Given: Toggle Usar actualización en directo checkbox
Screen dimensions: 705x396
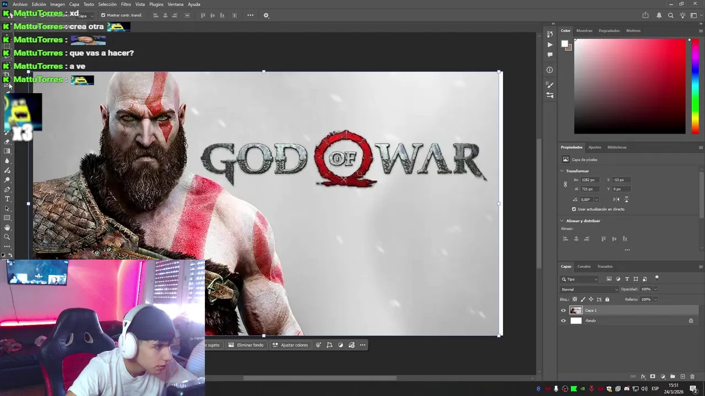Looking at the screenshot, I should pyautogui.click(x=574, y=209).
